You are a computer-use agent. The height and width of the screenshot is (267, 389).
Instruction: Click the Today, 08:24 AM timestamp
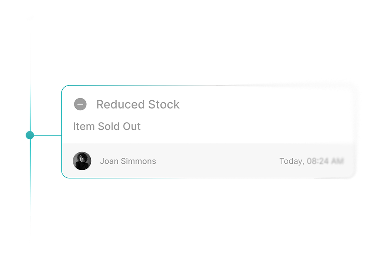(x=312, y=161)
